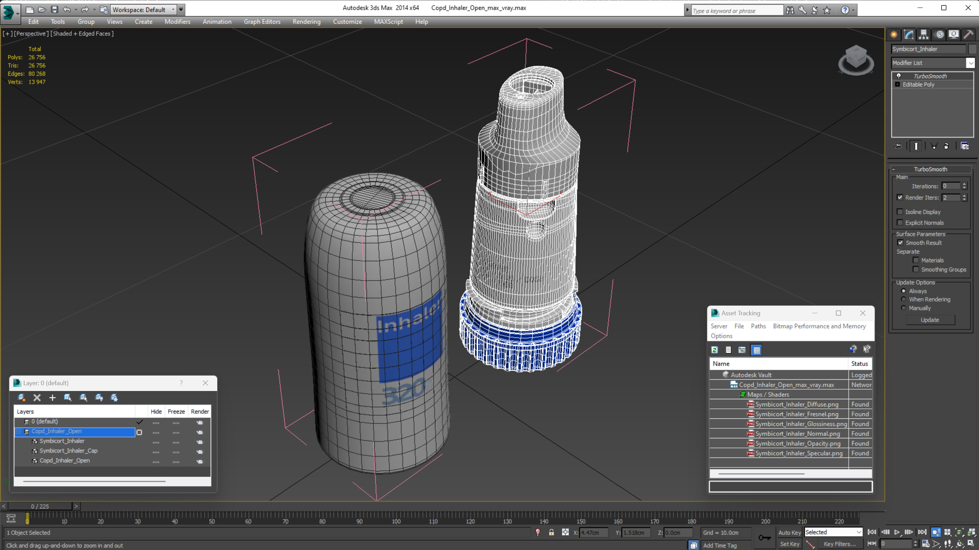This screenshot has width=979, height=550.
Task: Click Refresh icon in Asset Tracking
Action: [x=714, y=350]
